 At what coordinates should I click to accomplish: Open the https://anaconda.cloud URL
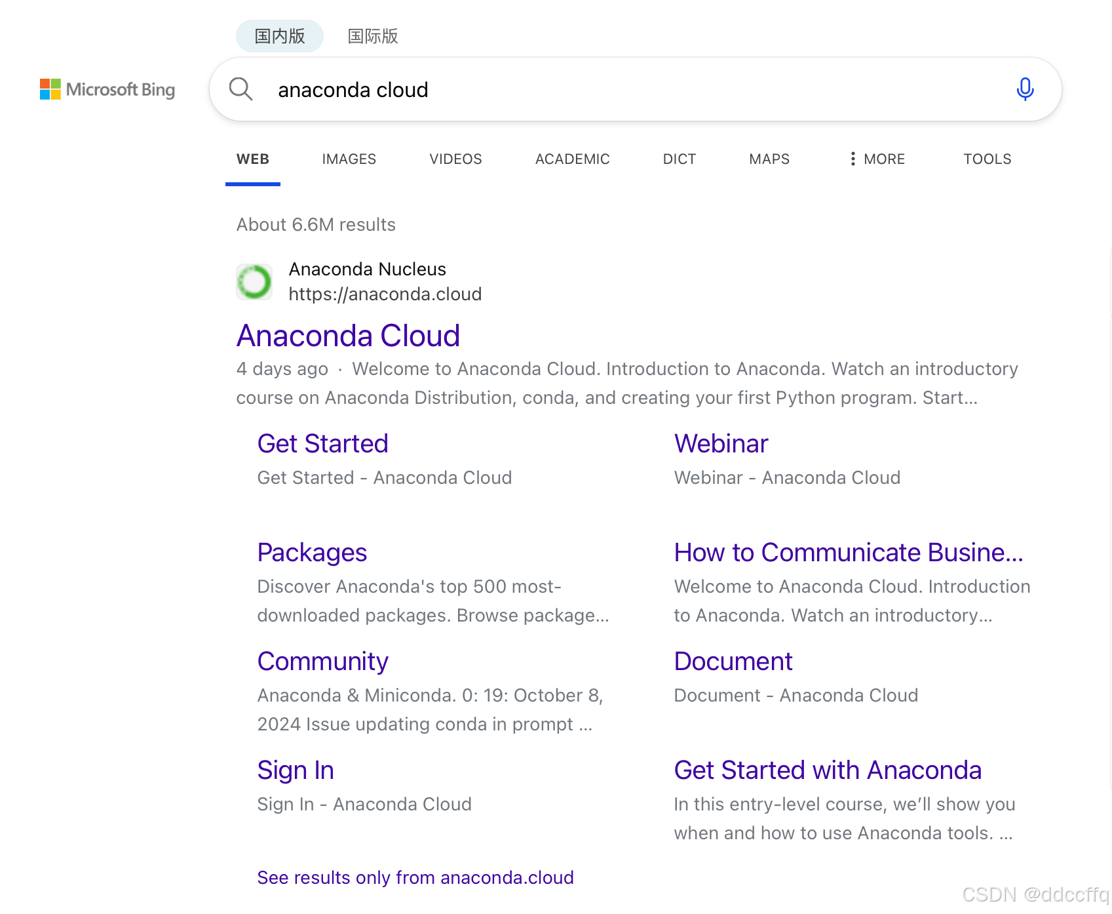[385, 294]
